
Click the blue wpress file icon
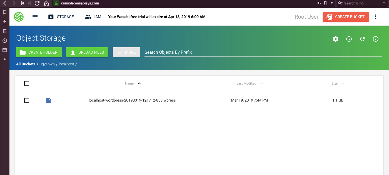[x=48, y=100]
